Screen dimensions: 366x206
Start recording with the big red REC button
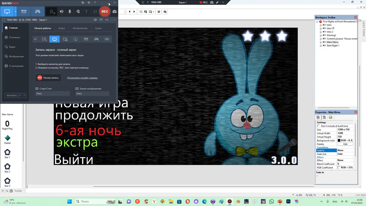tap(105, 11)
